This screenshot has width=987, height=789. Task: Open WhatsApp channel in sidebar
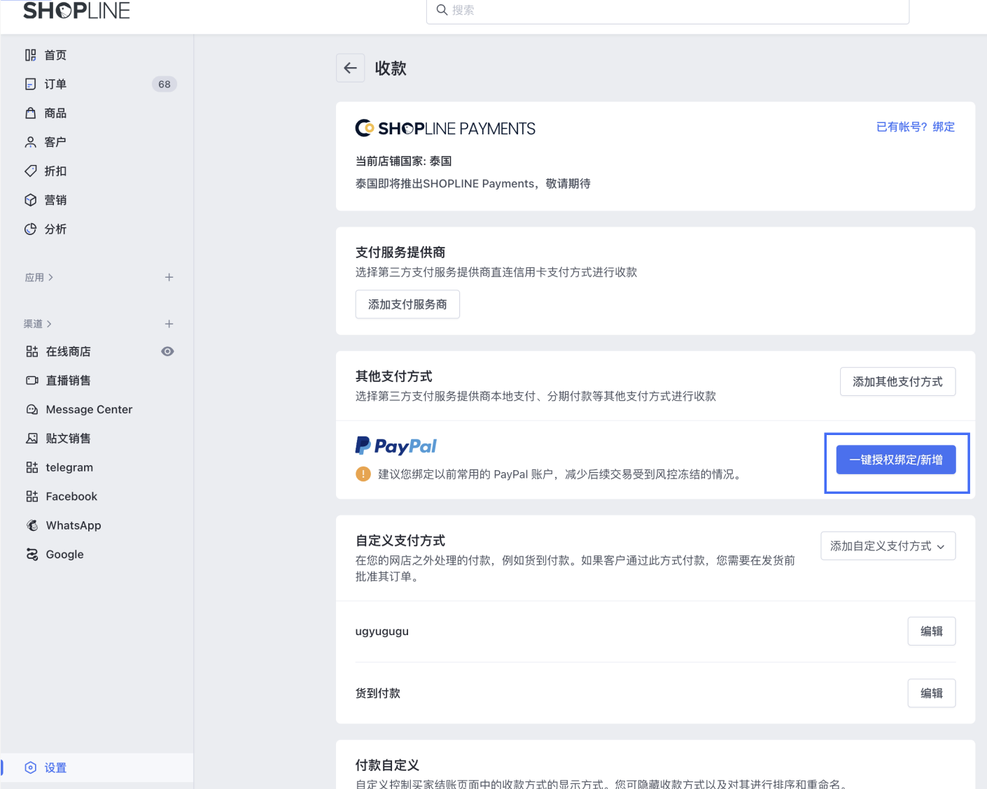[73, 525]
